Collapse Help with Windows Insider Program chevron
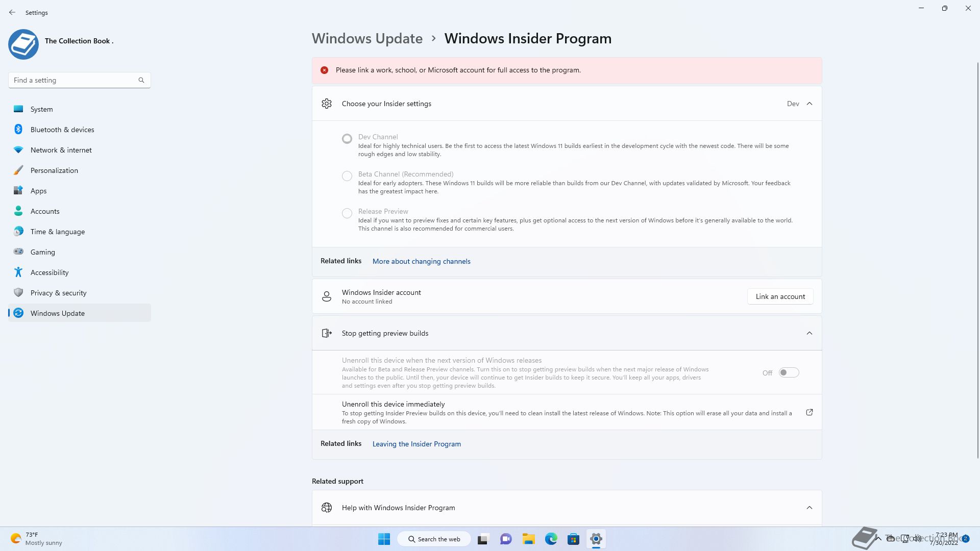The height and width of the screenshot is (551, 980). pos(810,508)
